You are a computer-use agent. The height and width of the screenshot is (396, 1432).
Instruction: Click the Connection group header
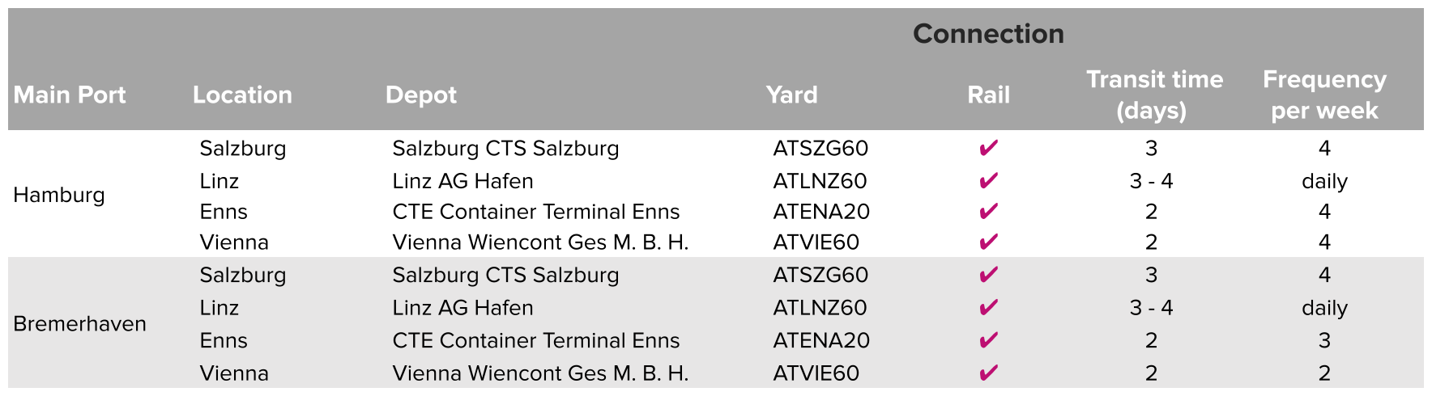point(988,34)
